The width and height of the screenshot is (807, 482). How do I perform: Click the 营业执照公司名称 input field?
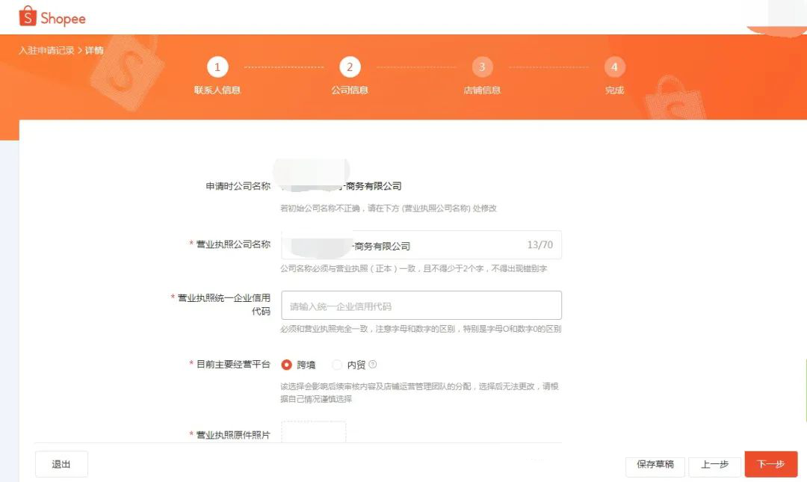(x=421, y=245)
